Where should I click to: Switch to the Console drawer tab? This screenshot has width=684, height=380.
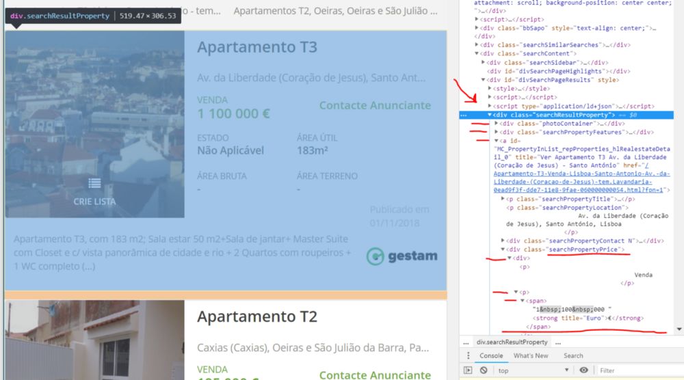(x=491, y=355)
